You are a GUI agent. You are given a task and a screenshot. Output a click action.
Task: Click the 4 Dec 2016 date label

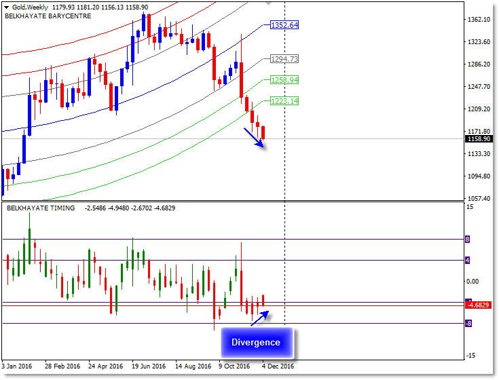coord(278,366)
